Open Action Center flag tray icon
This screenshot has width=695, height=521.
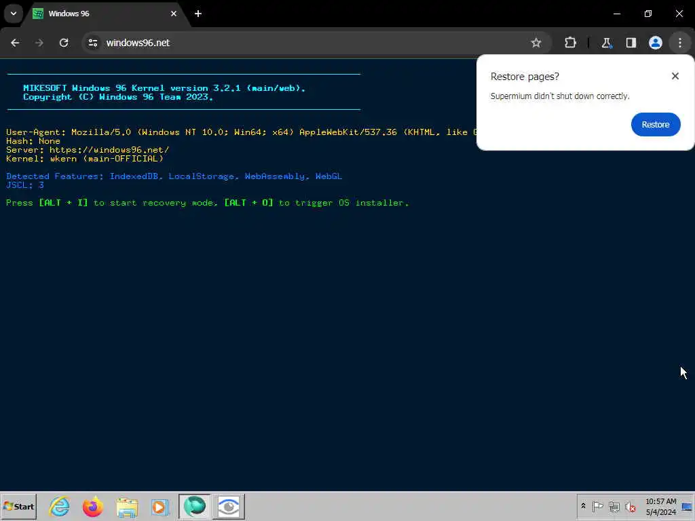pos(597,506)
